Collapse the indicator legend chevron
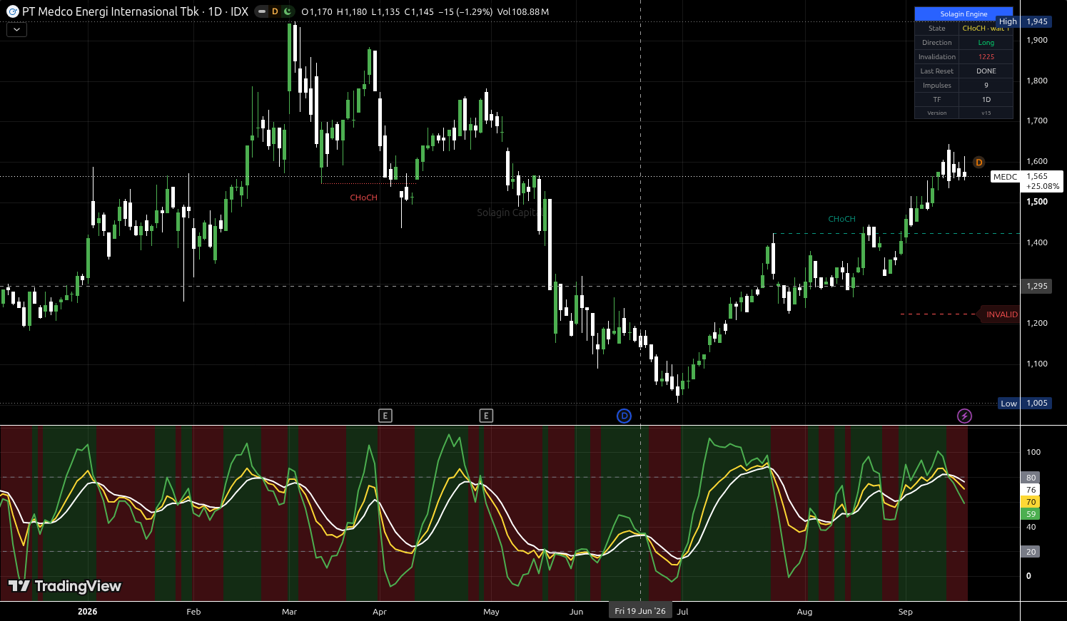Image resolution: width=1067 pixels, height=621 pixels. [16, 30]
